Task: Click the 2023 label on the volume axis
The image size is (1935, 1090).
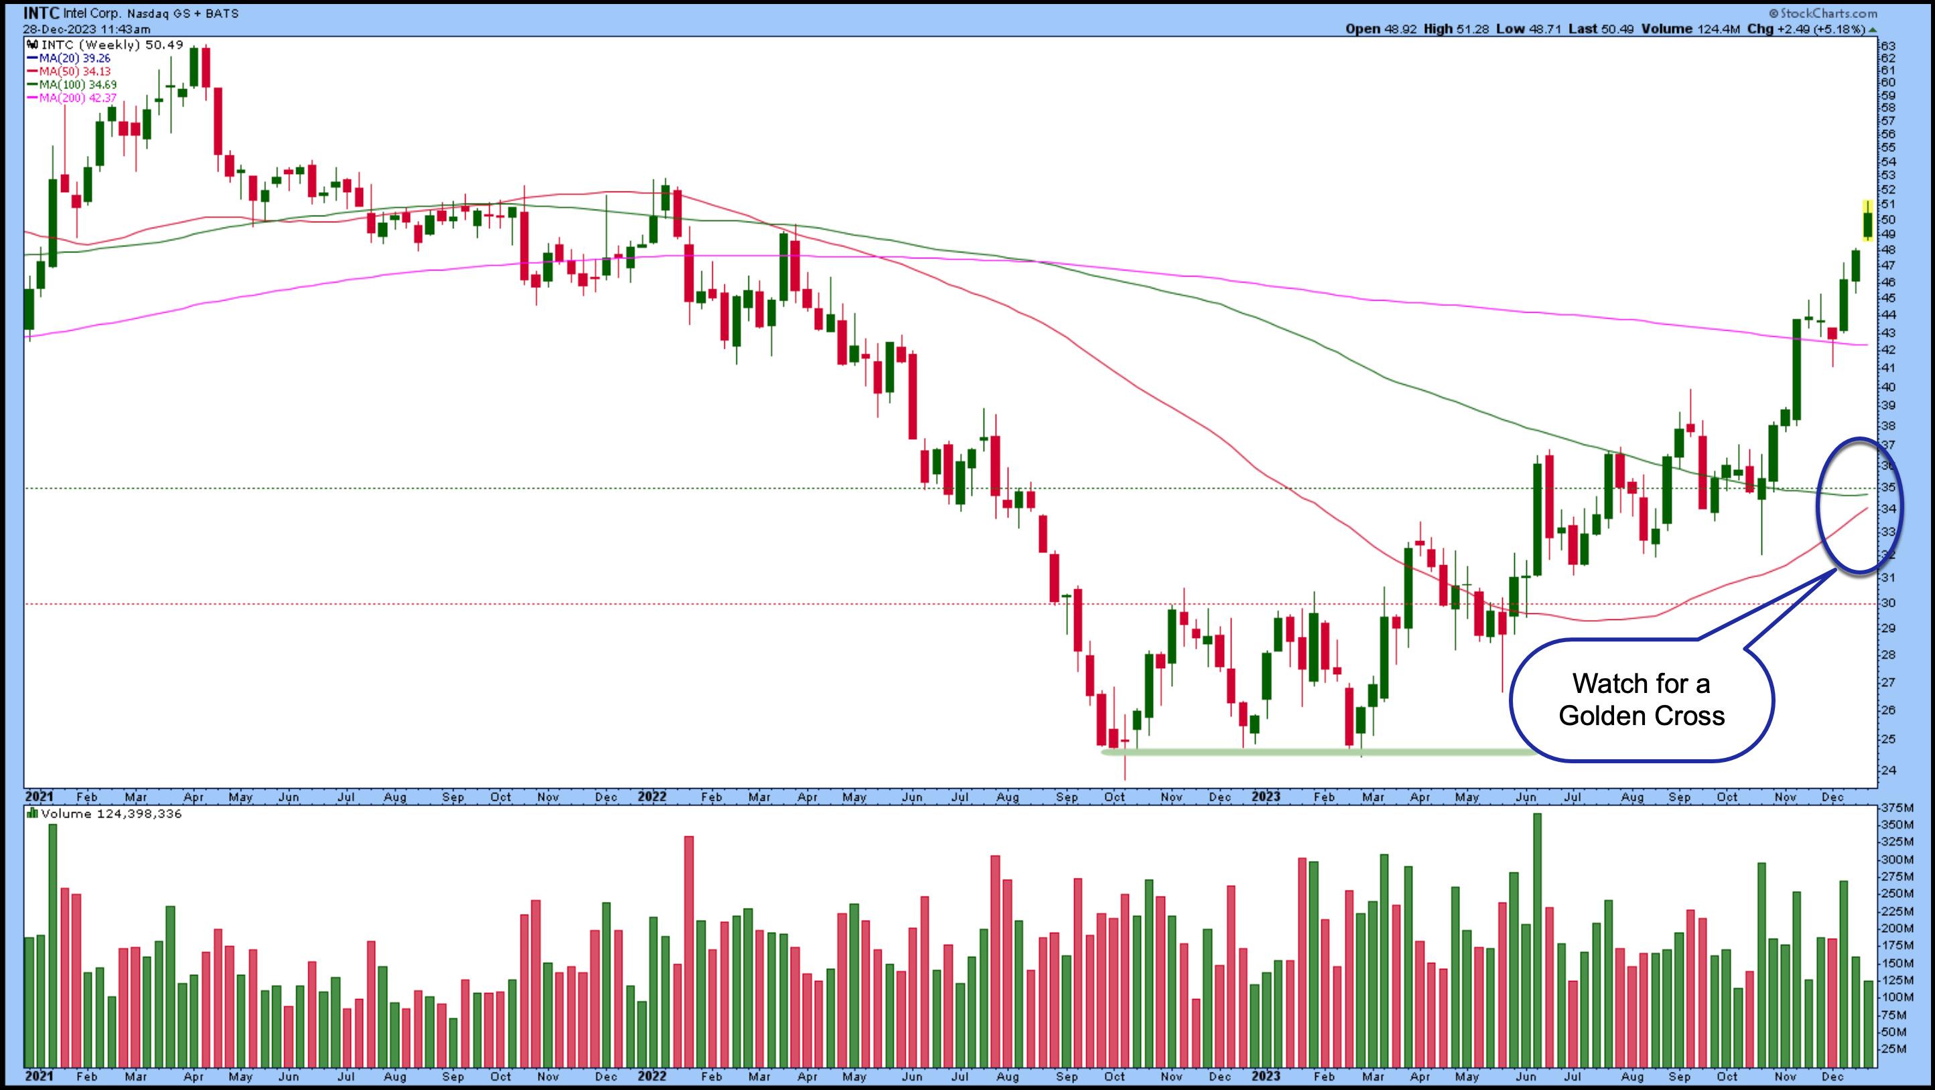Action: coord(1266,1076)
